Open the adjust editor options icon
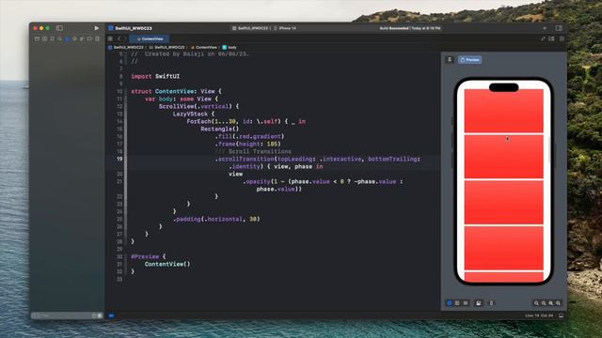This screenshot has height=338, width=602. click(x=552, y=38)
